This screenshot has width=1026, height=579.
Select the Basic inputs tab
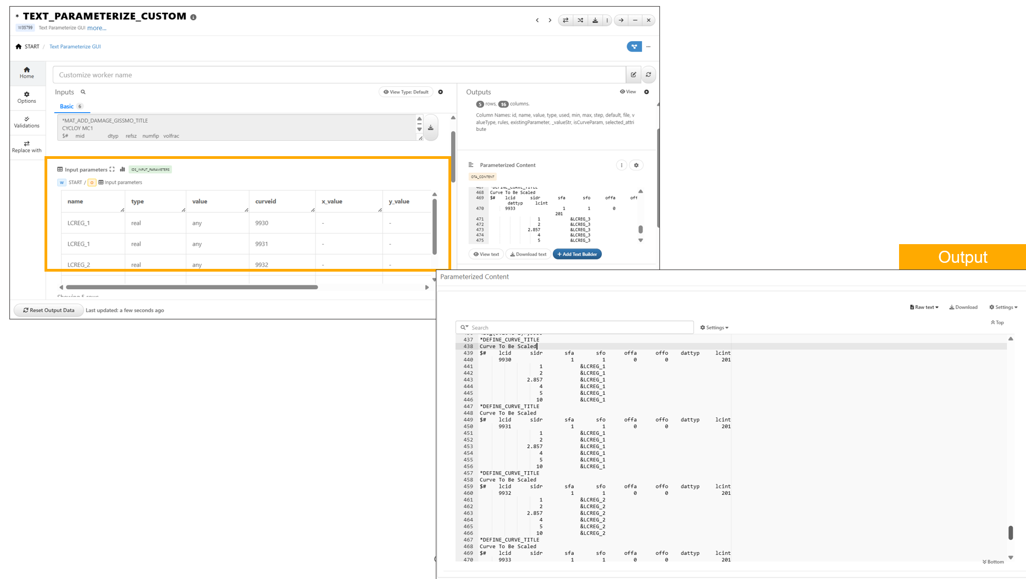click(x=66, y=106)
